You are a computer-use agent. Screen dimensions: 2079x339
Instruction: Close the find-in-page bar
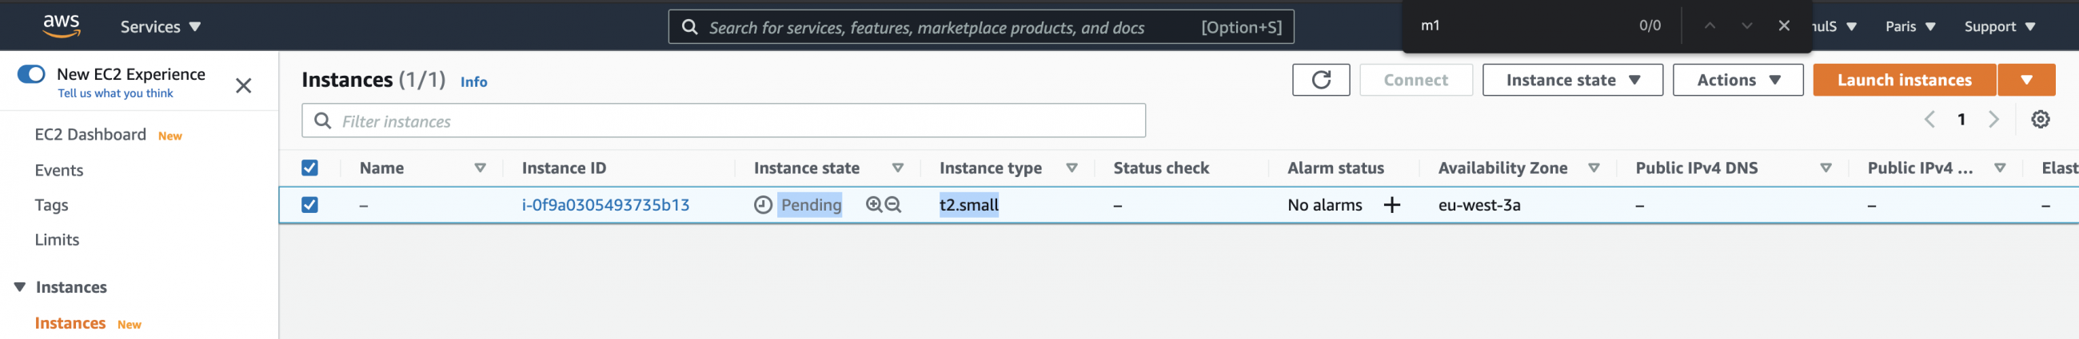click(1784, 26)
